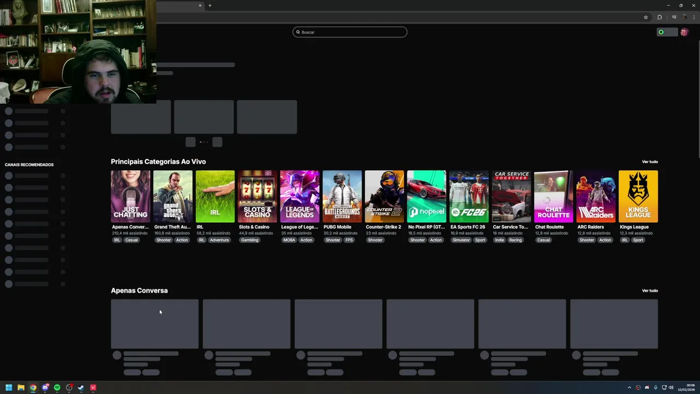Click 'Ver tudo' next to Apenas Conversa

(650, 291)
